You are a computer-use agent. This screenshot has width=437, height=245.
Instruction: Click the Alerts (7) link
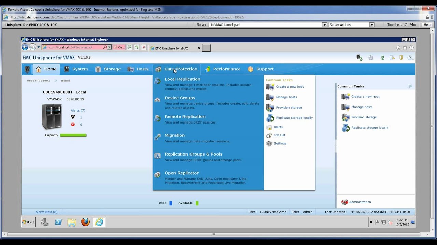(78, 110)
